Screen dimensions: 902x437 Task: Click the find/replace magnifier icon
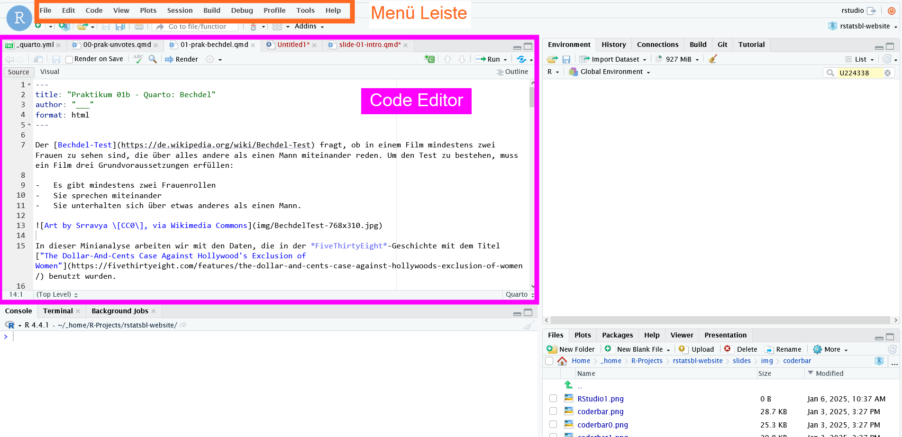[x=153, y=59]
